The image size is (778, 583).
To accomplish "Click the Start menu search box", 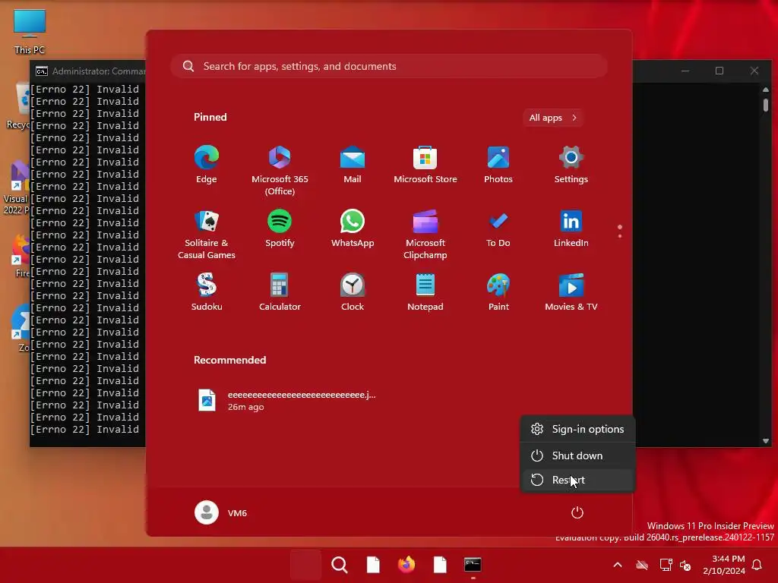I will [389, 67].
